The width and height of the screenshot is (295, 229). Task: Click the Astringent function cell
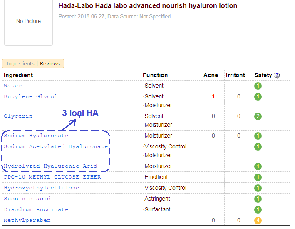(x=156, y=199)
